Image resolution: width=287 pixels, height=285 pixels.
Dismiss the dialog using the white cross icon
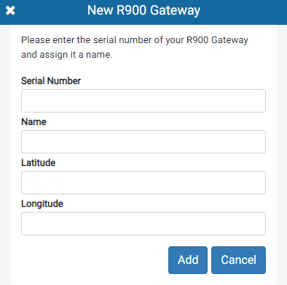(10, 10)
